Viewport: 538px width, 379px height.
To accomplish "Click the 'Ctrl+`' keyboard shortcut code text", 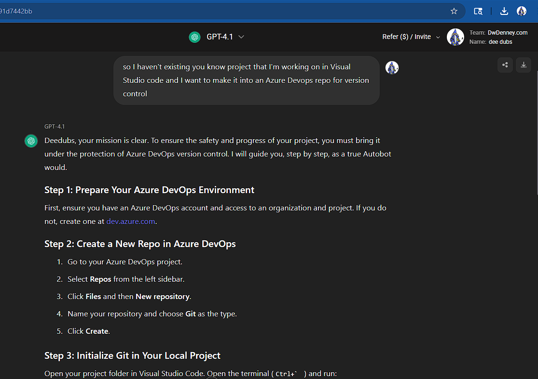I will pyautogui.click(x=287, y=374).
